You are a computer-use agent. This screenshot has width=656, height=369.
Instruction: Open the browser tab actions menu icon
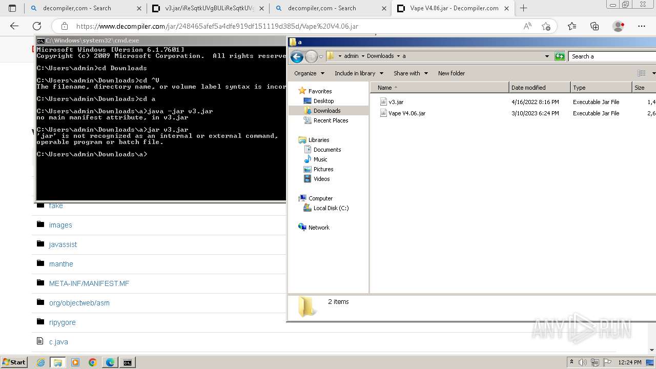(12, 8)
